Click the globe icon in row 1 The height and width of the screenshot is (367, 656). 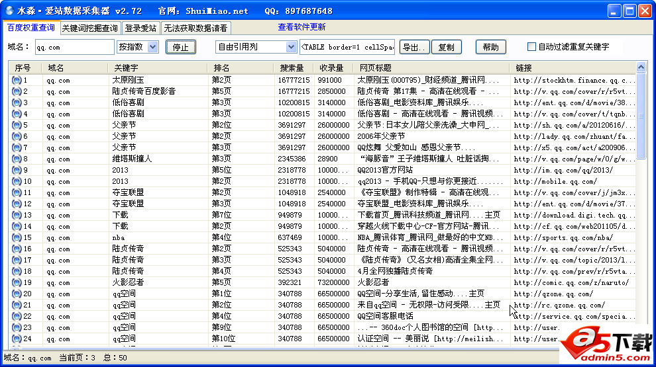[x=17, y=80]
